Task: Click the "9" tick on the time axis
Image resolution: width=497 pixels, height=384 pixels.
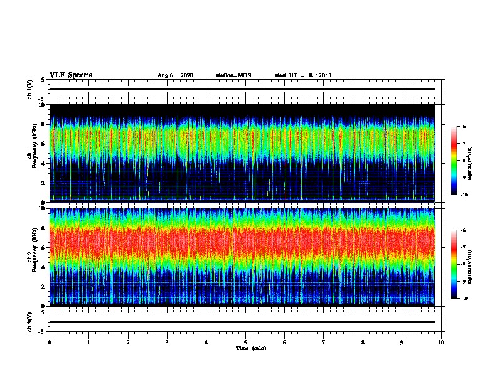Action: point(402,343)
